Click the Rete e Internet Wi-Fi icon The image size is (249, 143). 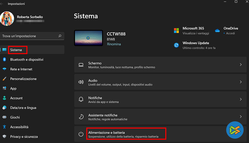tap(4, 69)
